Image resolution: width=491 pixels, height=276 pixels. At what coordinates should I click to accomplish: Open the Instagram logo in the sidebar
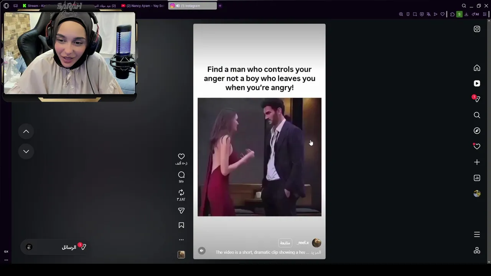(477, 29)
